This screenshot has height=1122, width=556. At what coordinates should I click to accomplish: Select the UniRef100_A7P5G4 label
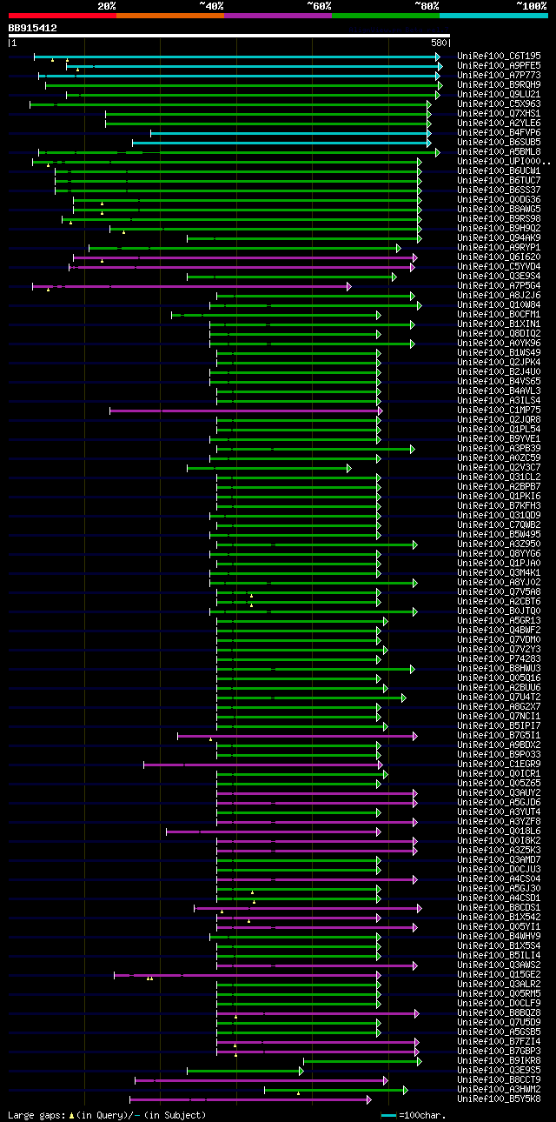click(x=499, y=285)
